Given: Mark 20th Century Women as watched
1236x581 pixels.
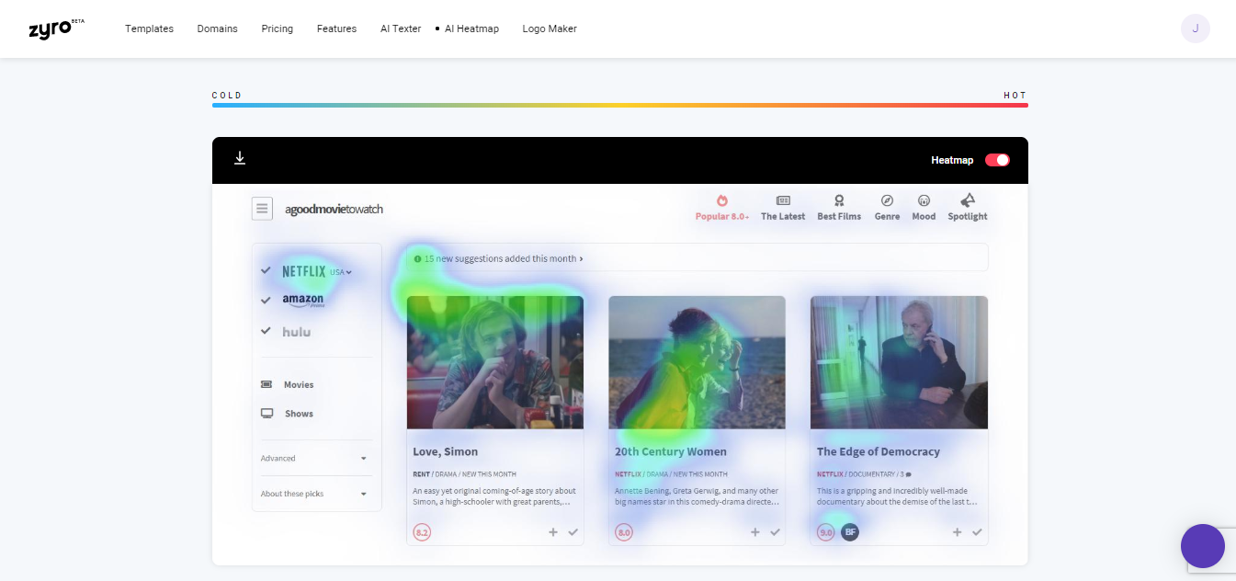Looking at the screenshot, I should (776, 532).
